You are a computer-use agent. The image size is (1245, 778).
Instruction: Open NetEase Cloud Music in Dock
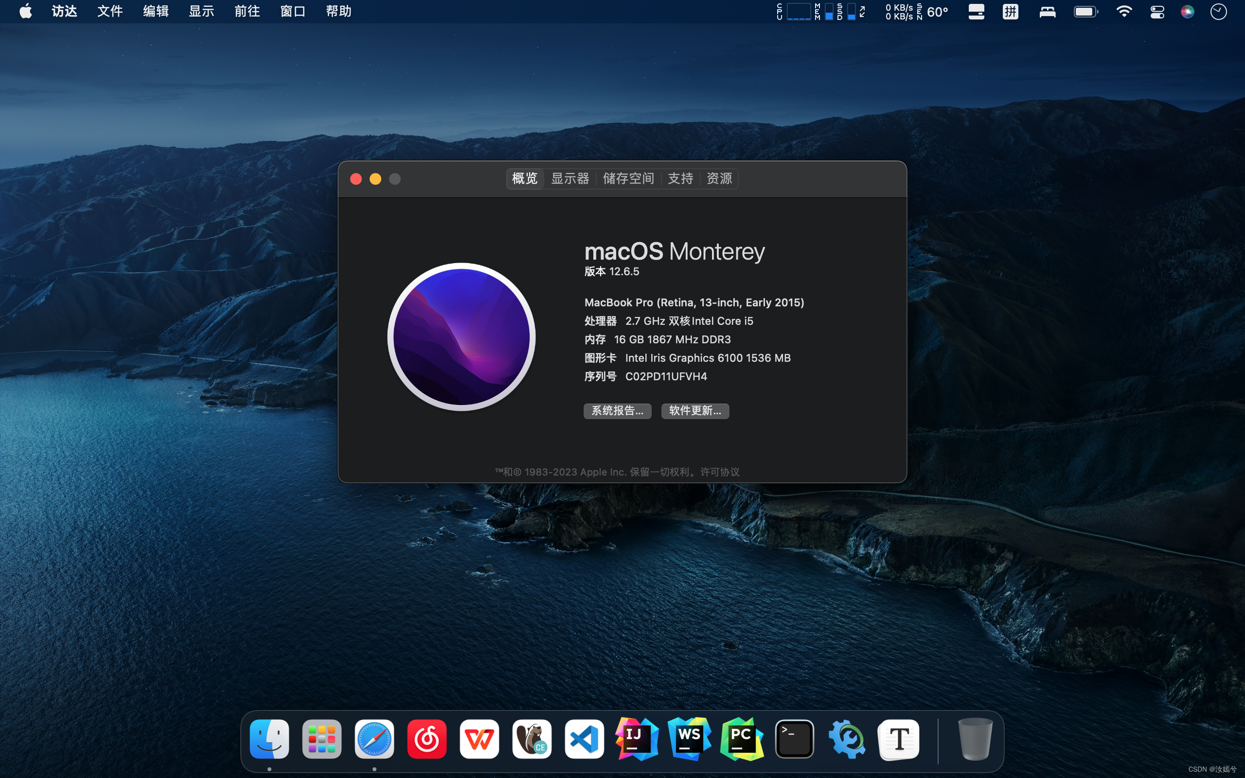[427, 739]
